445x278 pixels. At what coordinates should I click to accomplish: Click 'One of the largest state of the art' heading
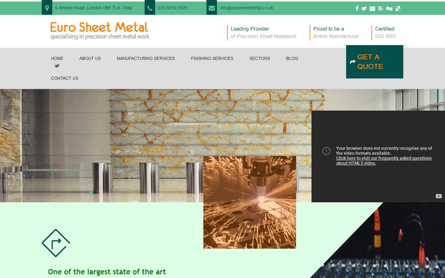tap(107, 272)
